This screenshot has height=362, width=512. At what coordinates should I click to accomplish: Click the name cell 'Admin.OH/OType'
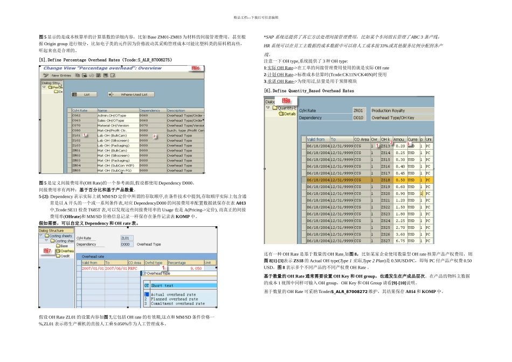pos(118,116)
